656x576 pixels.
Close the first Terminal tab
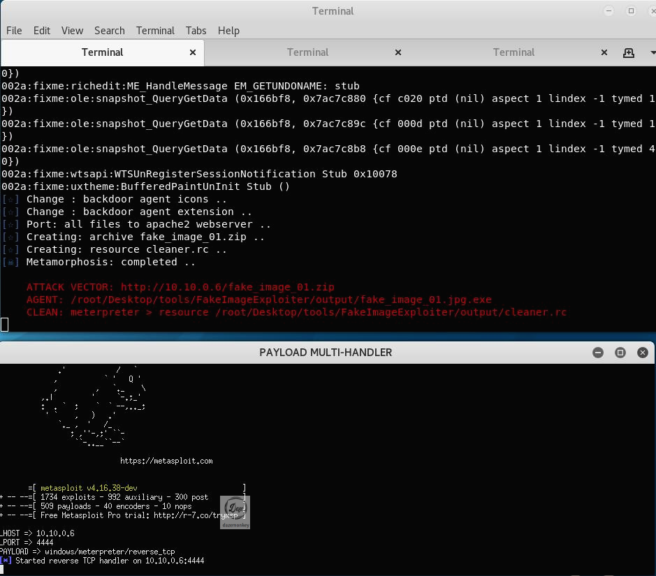(192, 52)
